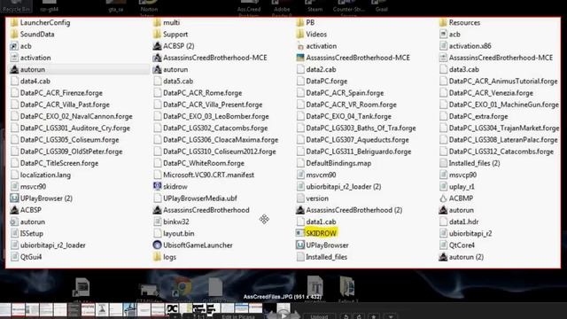
Task: Select DataPC_LGS309_OldStPeter.forge file
Action: tap(71, 152)
